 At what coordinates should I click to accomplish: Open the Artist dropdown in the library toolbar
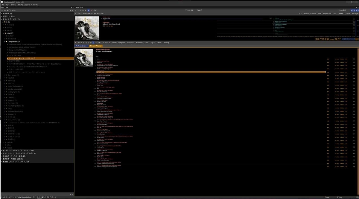coord(115,43)
